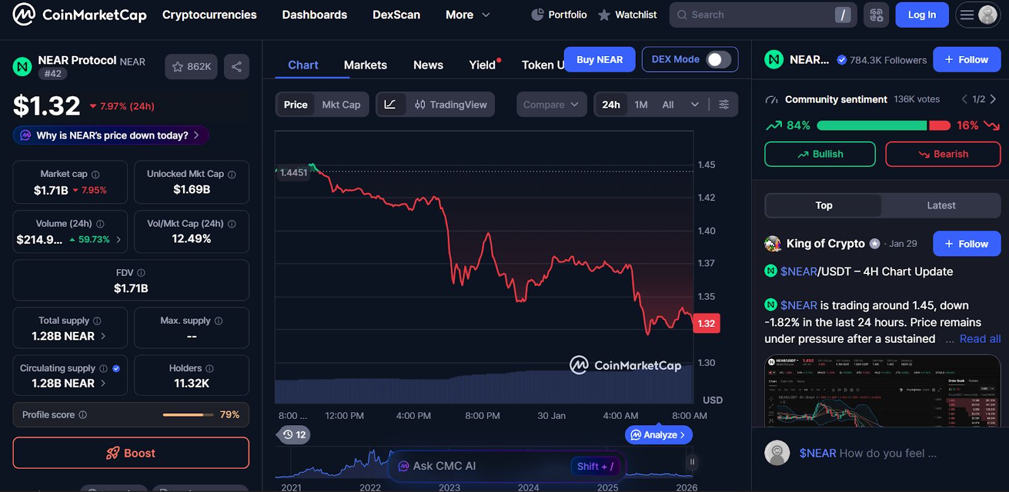1009x492 pixels.
Task: Pause the mini chart overview control
Action: coord(692,462)
